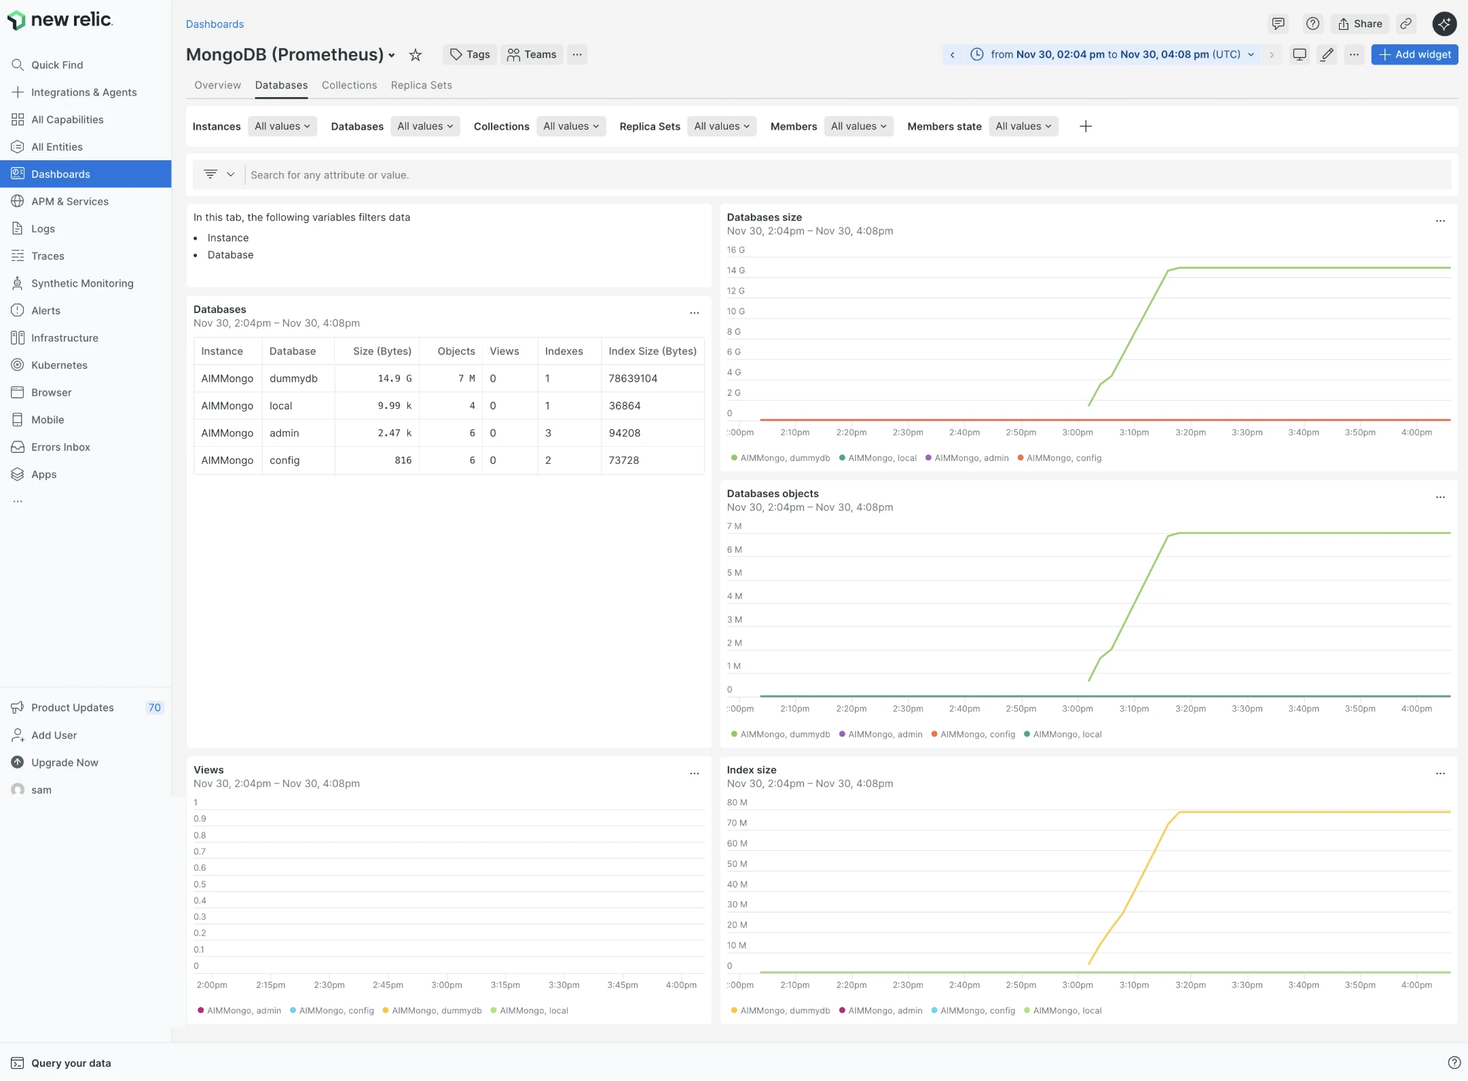Go to previous time range arrow

(x=953, y=54)
